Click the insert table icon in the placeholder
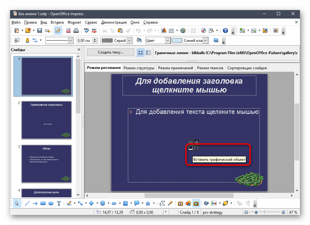310x225 pixels. (191, 142)
